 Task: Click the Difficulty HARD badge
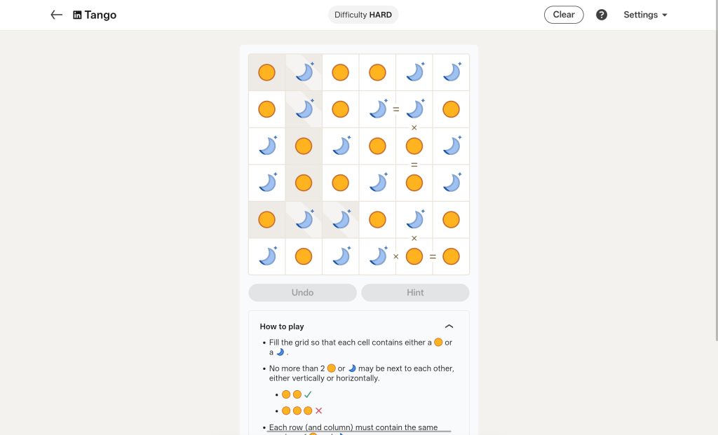[x=363, y=14]
